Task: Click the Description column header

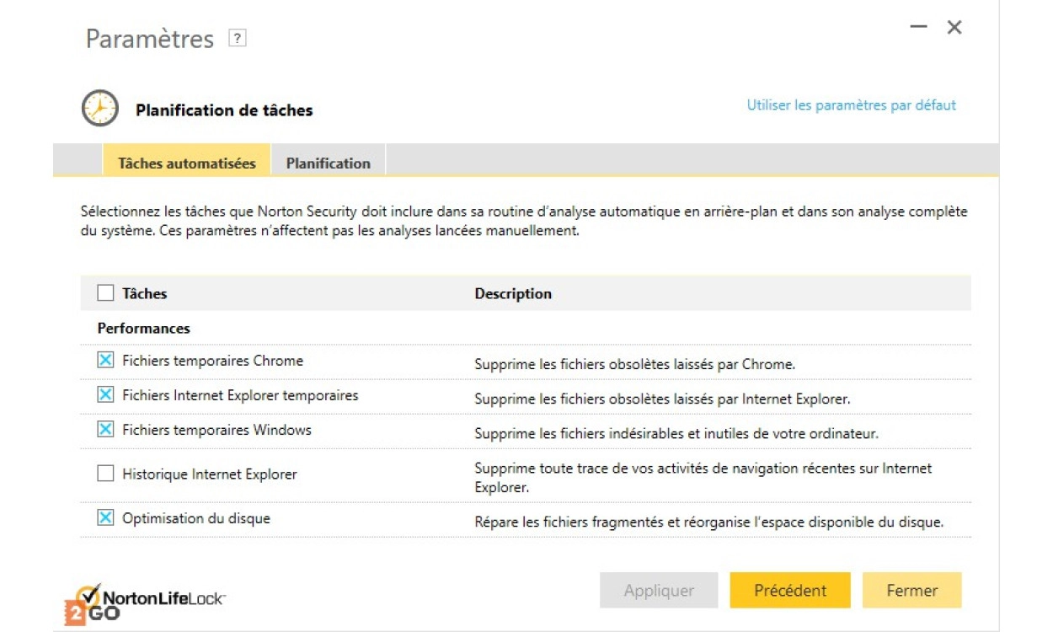Action: coord(512,293)
